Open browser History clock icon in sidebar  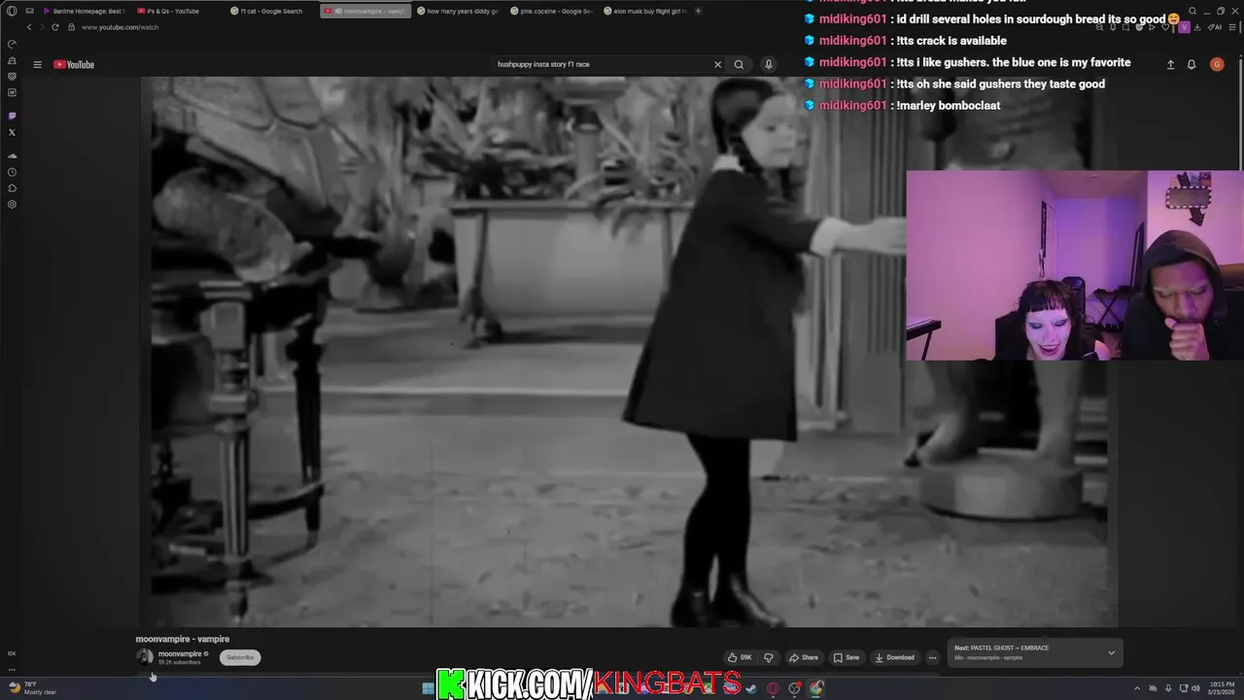pyautogui.click(x=12, y=172)
